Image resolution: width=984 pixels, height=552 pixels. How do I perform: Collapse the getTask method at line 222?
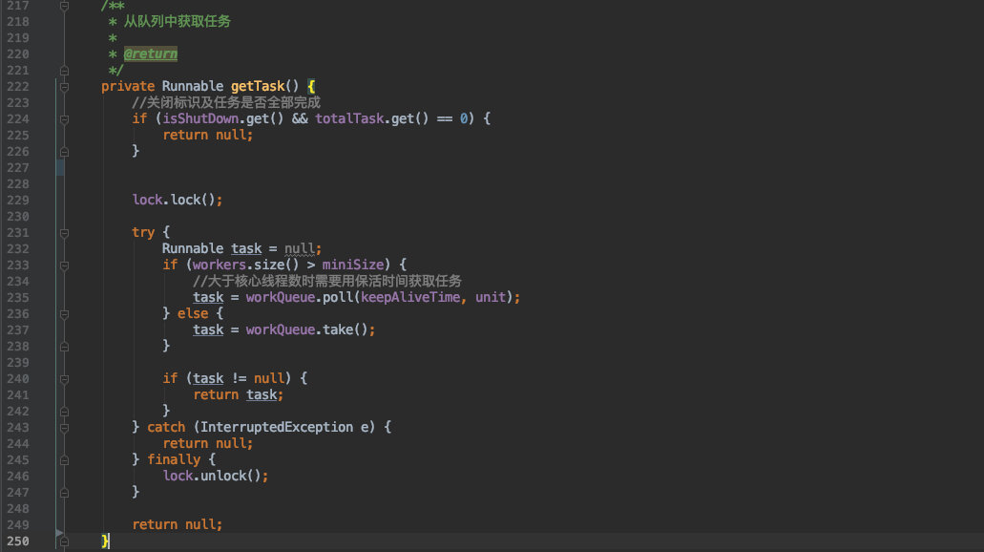pos(64,87)
